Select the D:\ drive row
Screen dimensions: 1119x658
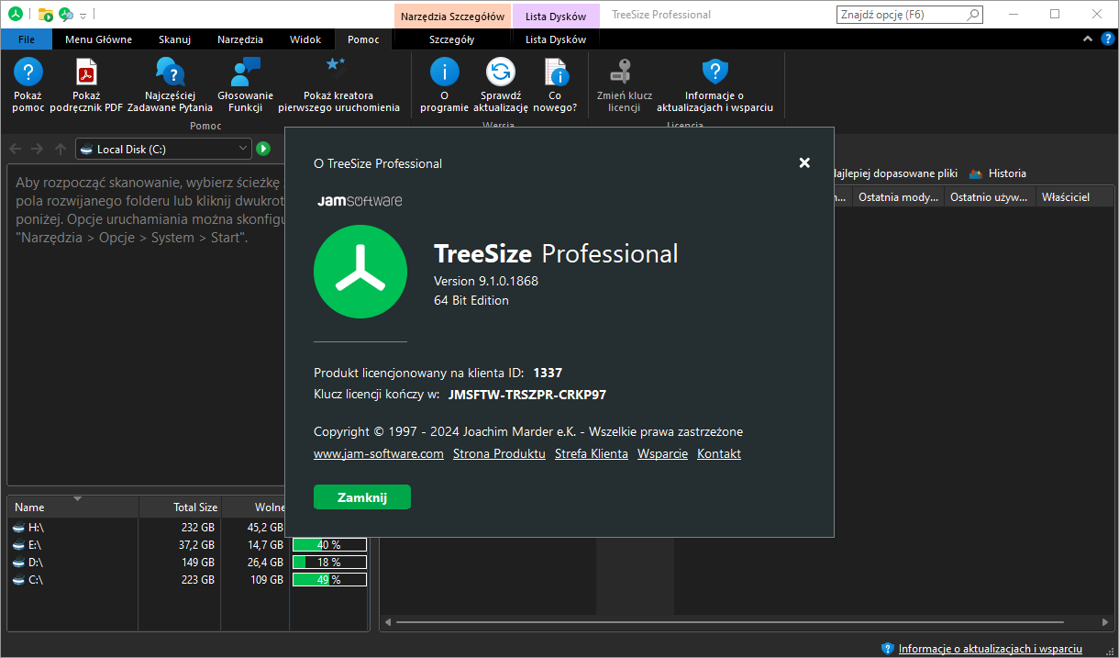click(x=187, y=563)
